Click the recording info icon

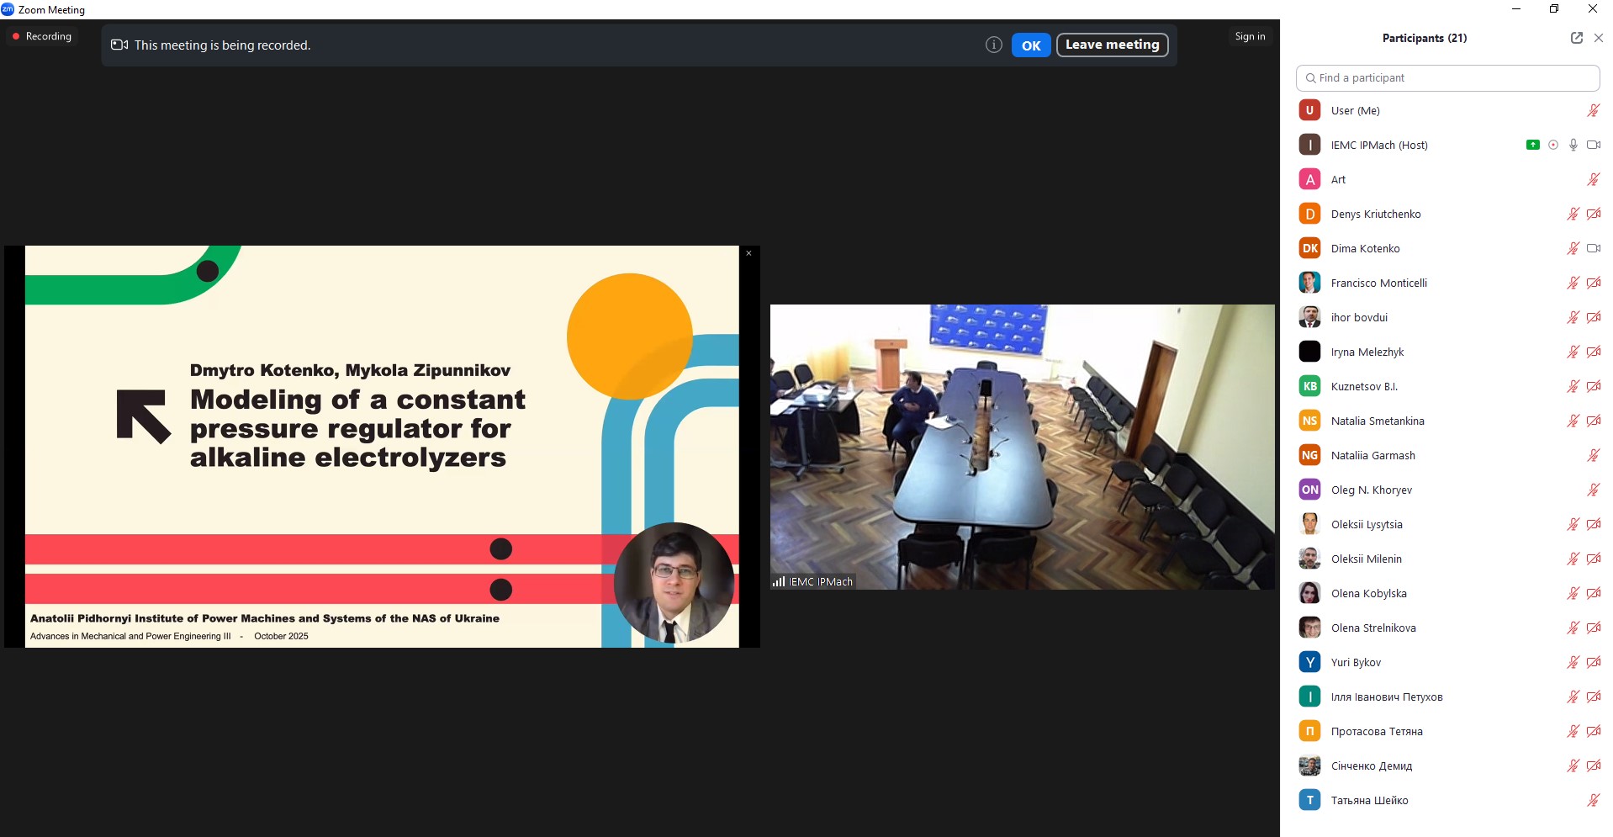(993, 45)
